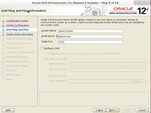Select the Create a new GNS radio button
Image resolution: width=151 pixels, height=113 pixels.
tap(46, 59)
